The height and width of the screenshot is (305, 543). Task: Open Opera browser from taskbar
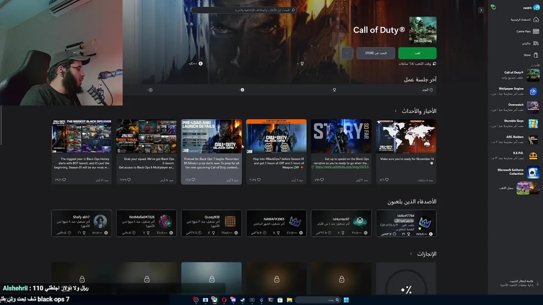coord(224,300)
